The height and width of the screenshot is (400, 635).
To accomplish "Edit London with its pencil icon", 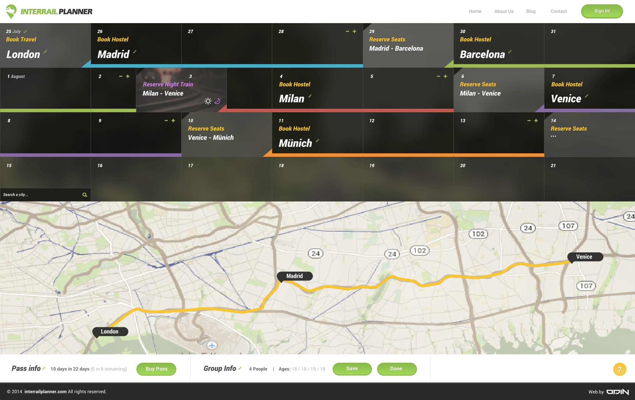I will click(x=45, y=52).
